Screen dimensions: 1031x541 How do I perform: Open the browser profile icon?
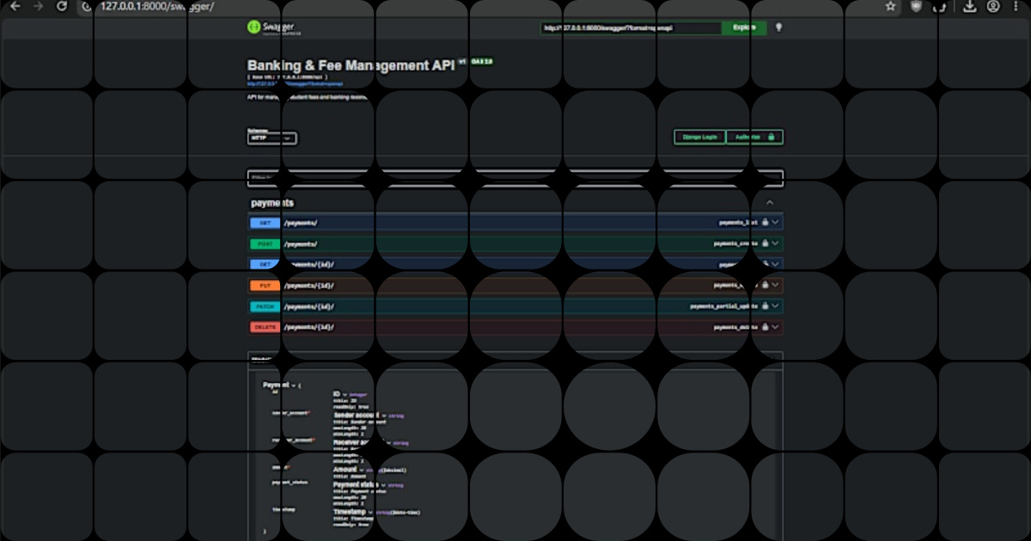993,6
